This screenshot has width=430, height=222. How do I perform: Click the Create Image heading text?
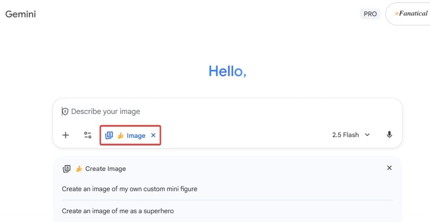(105, 169)
